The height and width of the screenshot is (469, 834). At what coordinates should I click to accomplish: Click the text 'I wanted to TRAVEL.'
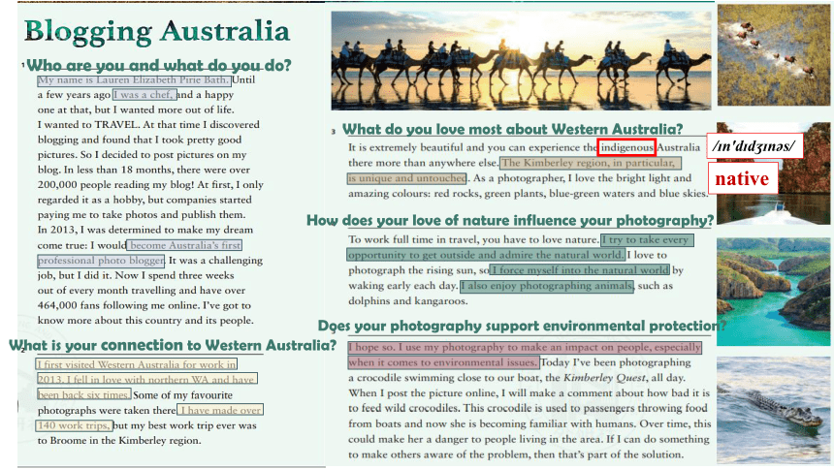coord(88,124)
